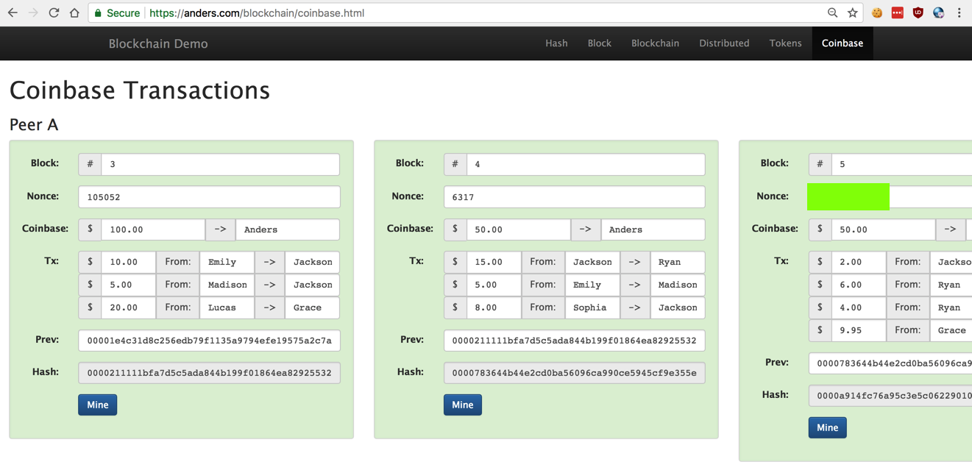Edit sender Lucas field
This screenshot has height=473, width=972.
pyautogui.click(x=227, y=307)
